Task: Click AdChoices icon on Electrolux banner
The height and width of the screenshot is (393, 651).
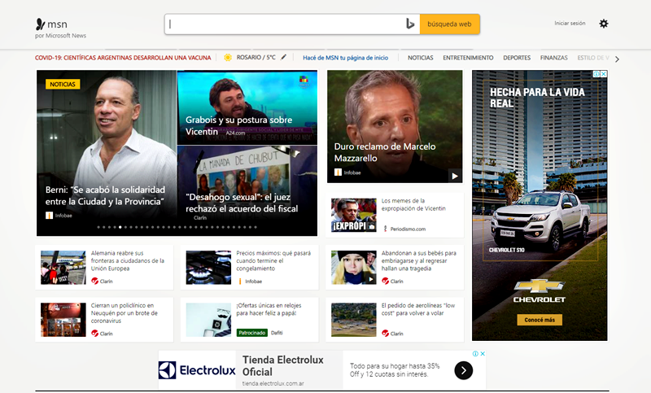Action: (475, 354)
